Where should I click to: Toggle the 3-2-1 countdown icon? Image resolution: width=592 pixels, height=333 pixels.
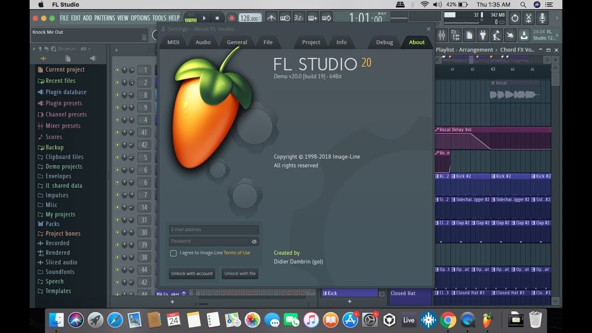(299, 18)
